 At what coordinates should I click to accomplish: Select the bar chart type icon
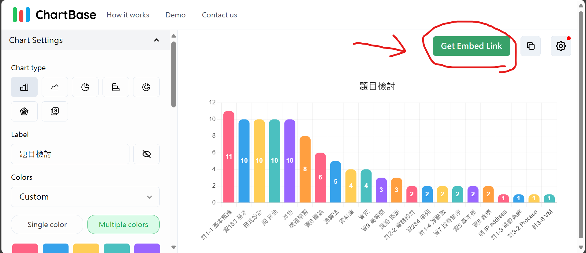click(24, 87)
